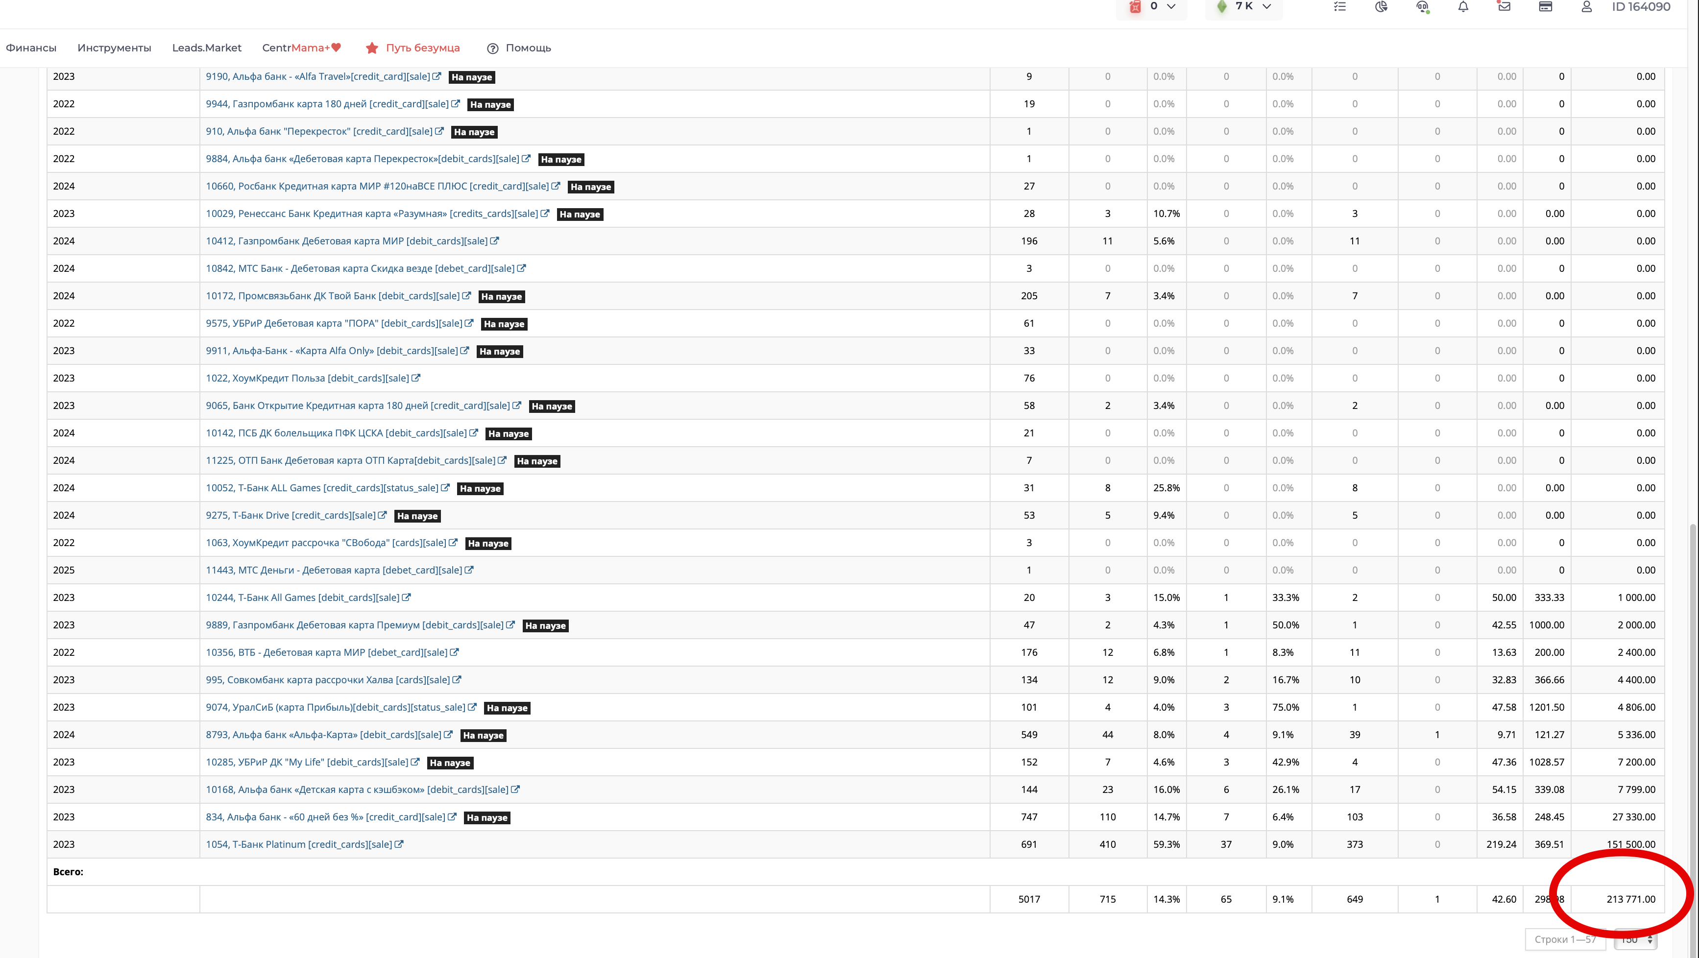Open external link icon for 10356 ВТБ
Viewport: 1699px width, 958px height.
coord(455,652)
